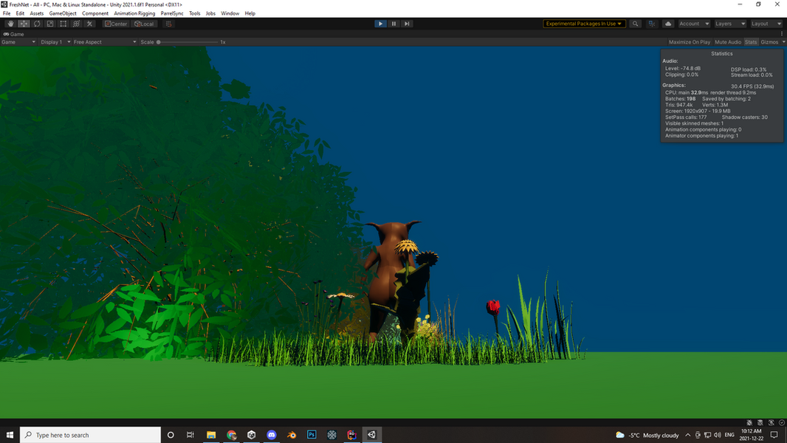Select the Scale tool icon

pyautogui.click(x=49, y=24)
